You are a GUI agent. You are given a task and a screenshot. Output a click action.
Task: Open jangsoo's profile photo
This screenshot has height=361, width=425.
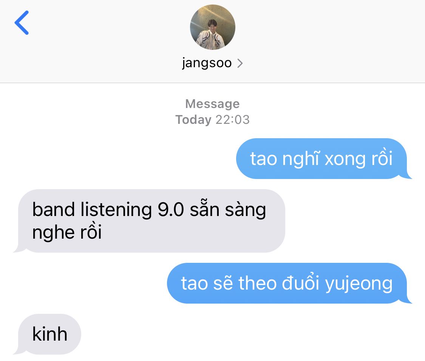(x=212, y=27)
